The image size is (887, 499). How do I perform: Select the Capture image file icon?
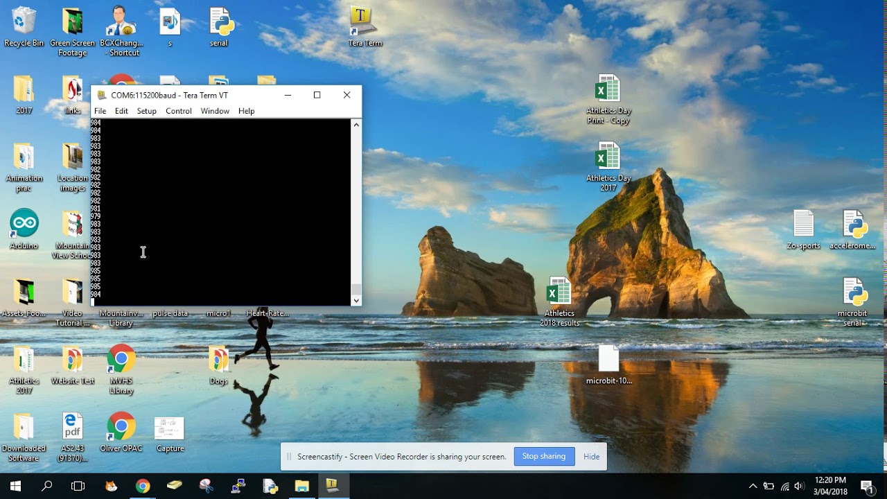tap(170, 432)
